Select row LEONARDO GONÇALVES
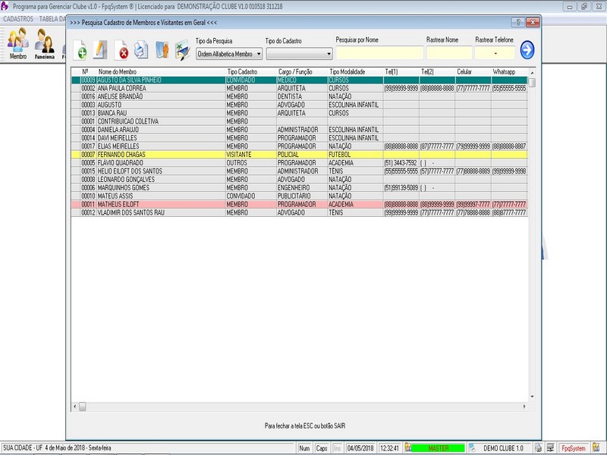 299,180
